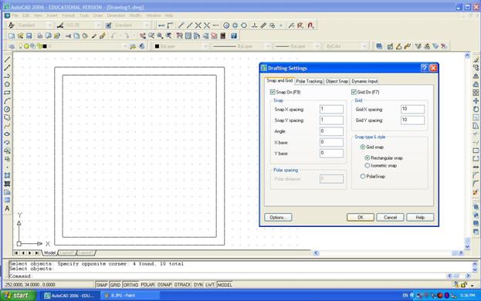Expand the linetype ByLayer dropdown
481x301 pixels.
tap(241, 46)
